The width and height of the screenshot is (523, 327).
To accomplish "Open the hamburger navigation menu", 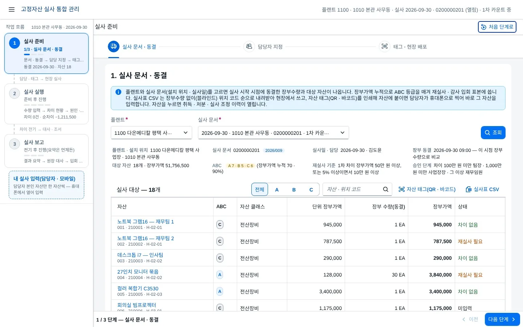I will pos(12,9).
